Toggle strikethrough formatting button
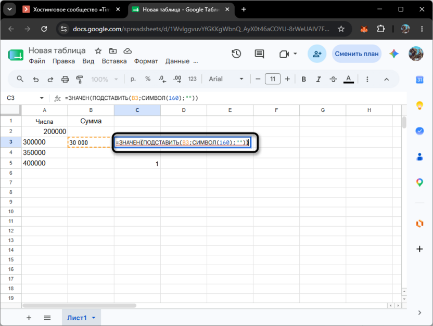Viewport: 433px width, 326px height. (333, 79)
